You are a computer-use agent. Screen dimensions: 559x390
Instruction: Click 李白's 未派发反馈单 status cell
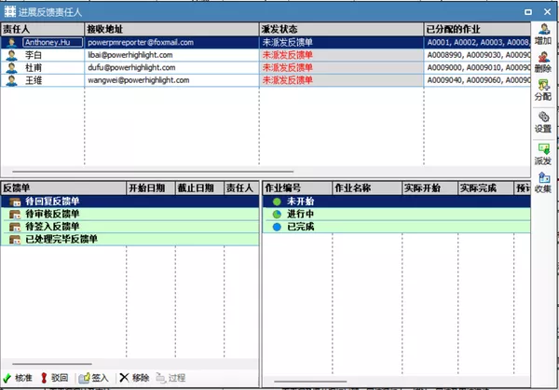[x=342, y=55]
